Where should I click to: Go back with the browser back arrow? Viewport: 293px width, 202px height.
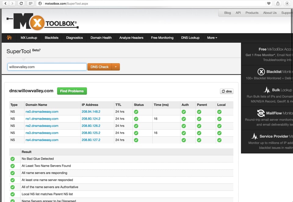(5, 3)
